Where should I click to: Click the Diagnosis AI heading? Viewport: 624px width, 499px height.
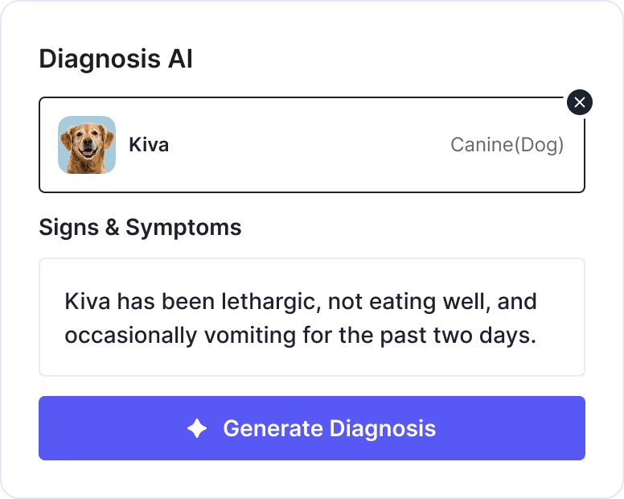click(x=116, y=60)
